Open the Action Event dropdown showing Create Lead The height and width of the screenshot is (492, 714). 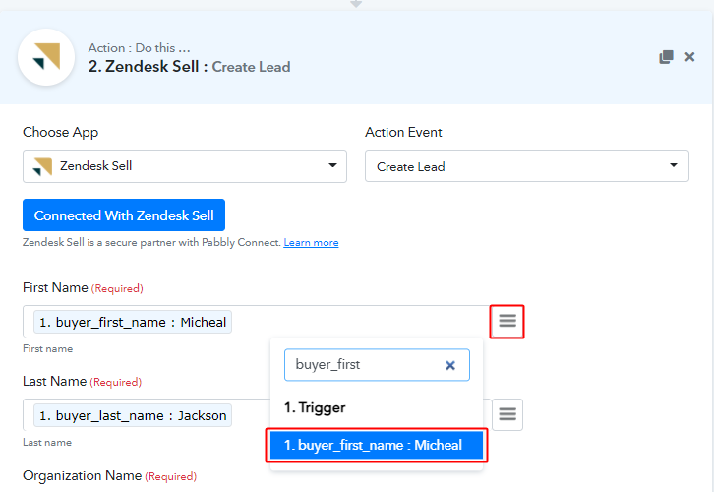coord(527,166)
